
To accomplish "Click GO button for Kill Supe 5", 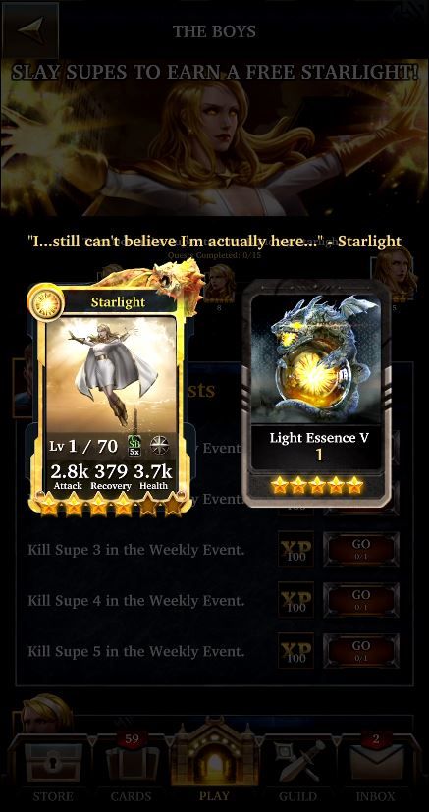I will click(x=360, y=650).
